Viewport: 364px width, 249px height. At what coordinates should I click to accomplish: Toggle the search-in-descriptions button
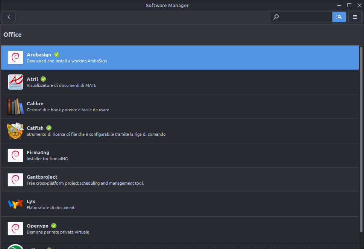339,17
